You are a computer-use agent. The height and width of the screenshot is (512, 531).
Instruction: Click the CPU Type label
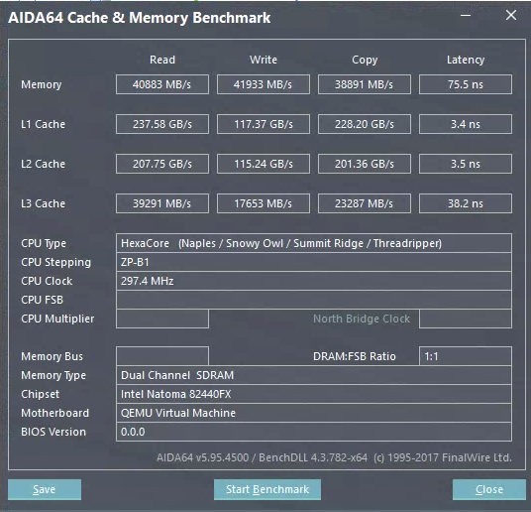point(44,244)
